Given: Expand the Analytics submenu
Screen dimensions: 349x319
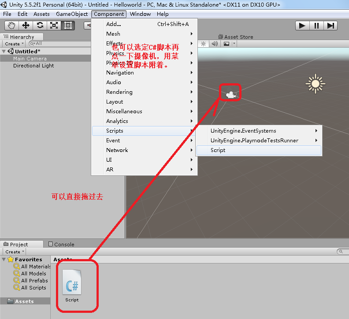Looking at the screenshot, I should (x=144, y=121).
